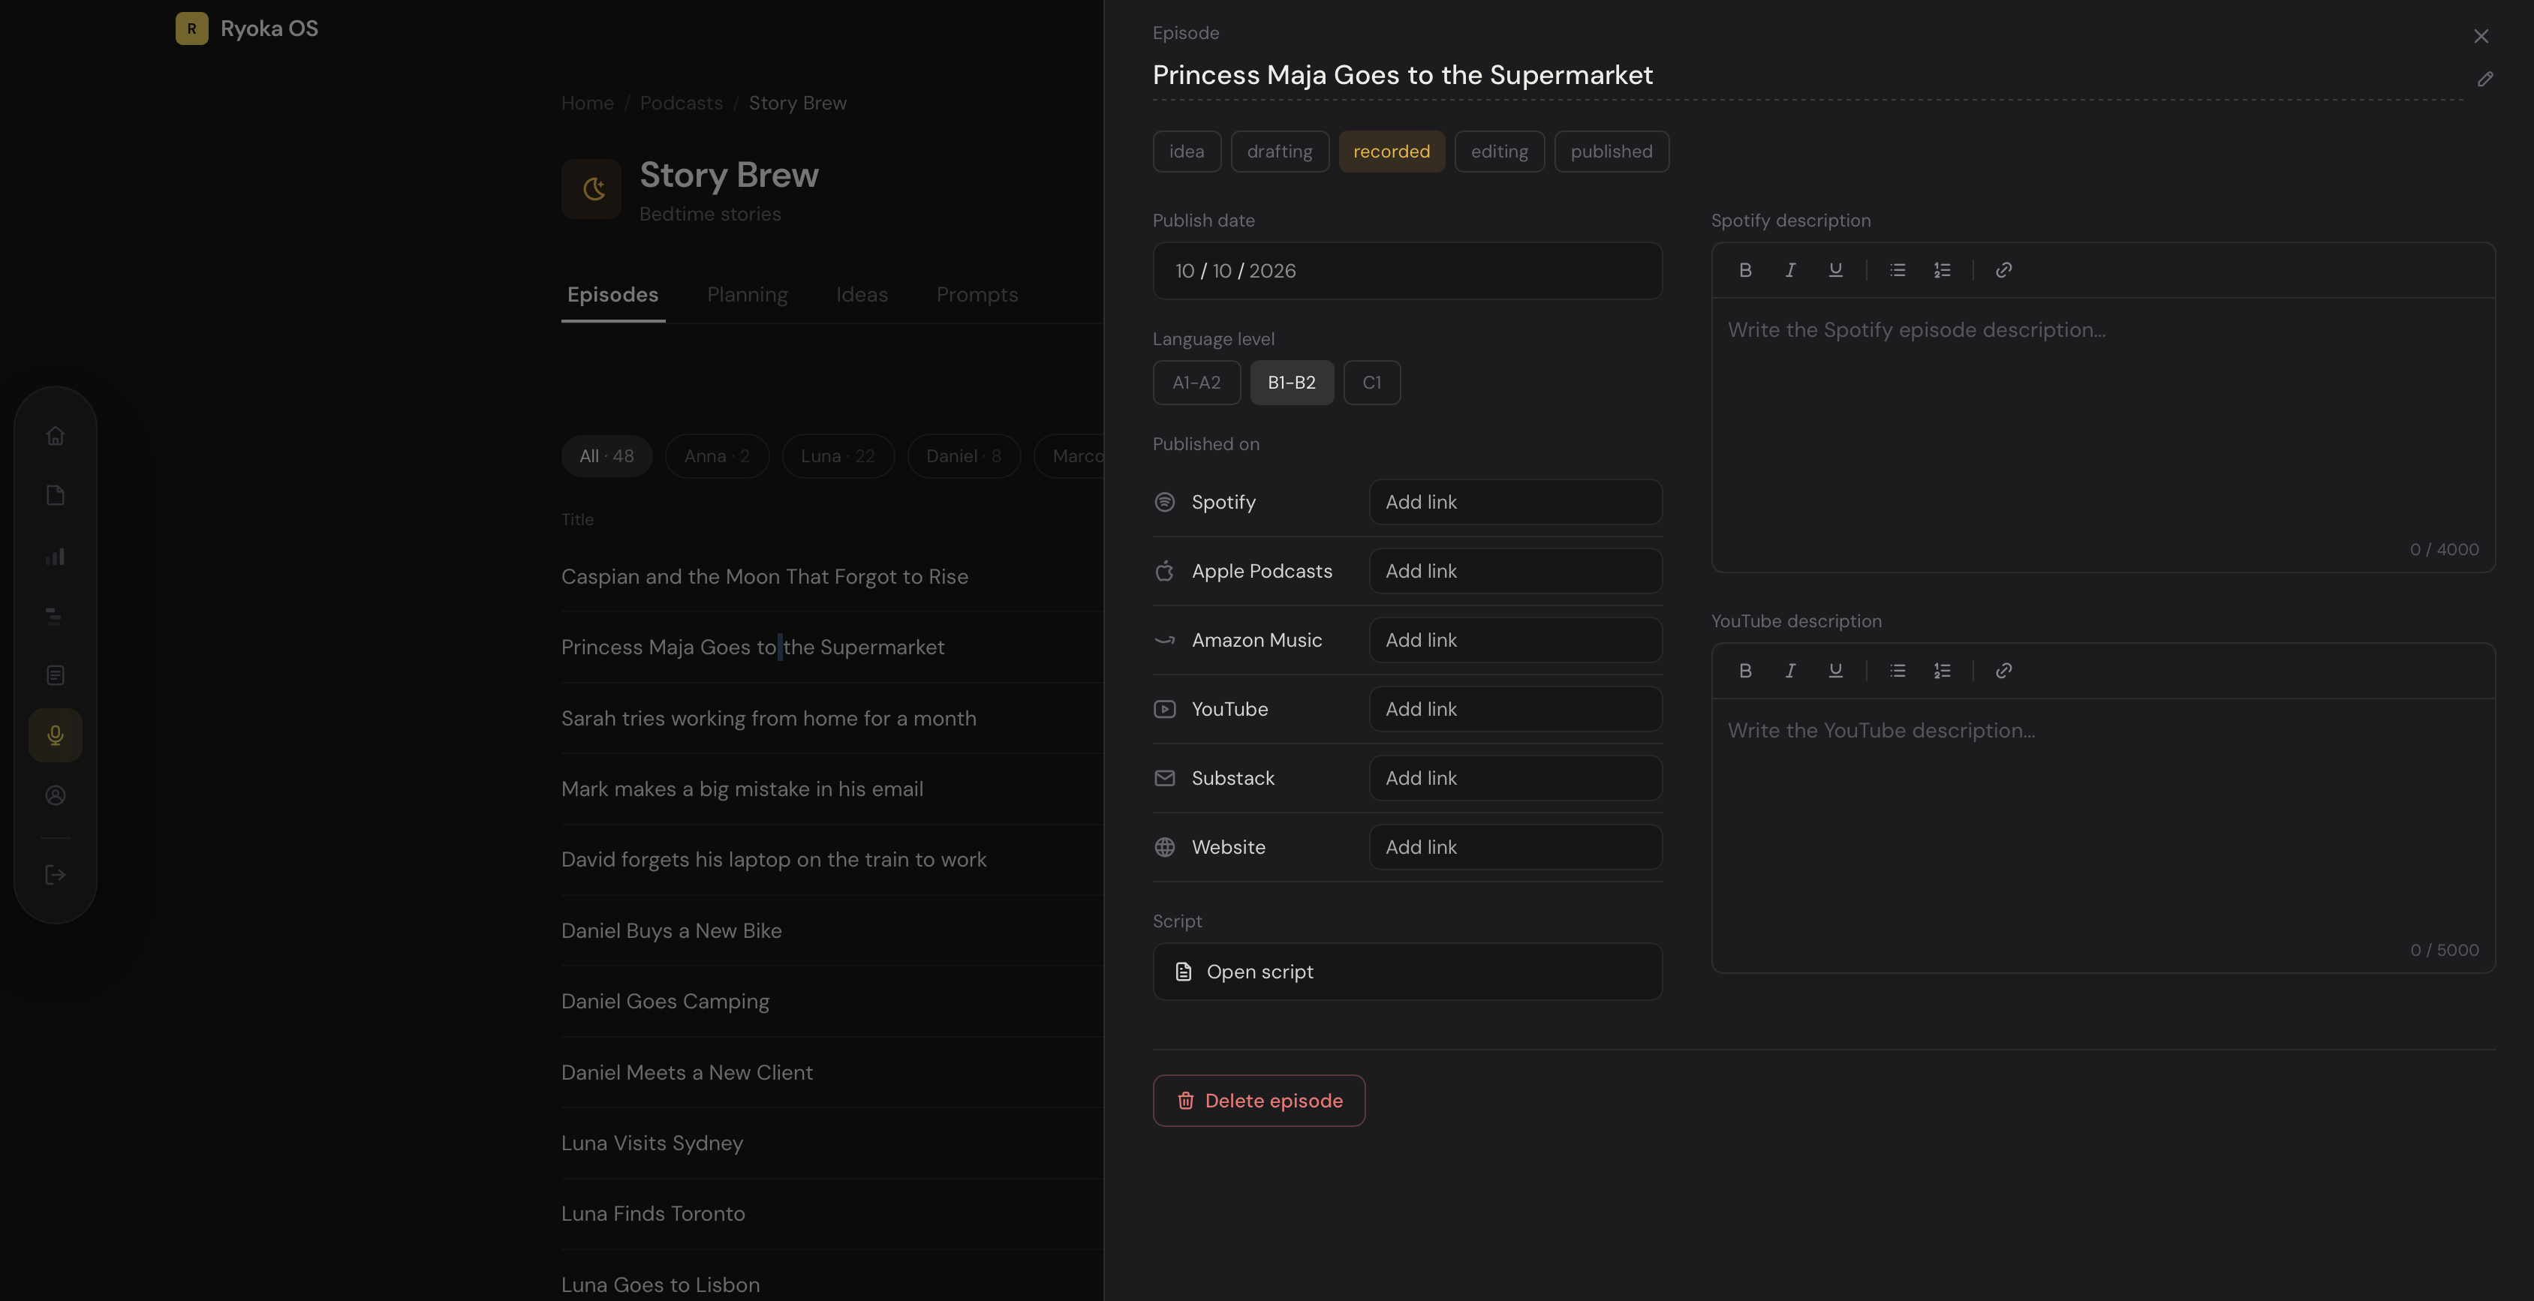
Task: Set episode status to drafting
Action: pos(1280,152)
